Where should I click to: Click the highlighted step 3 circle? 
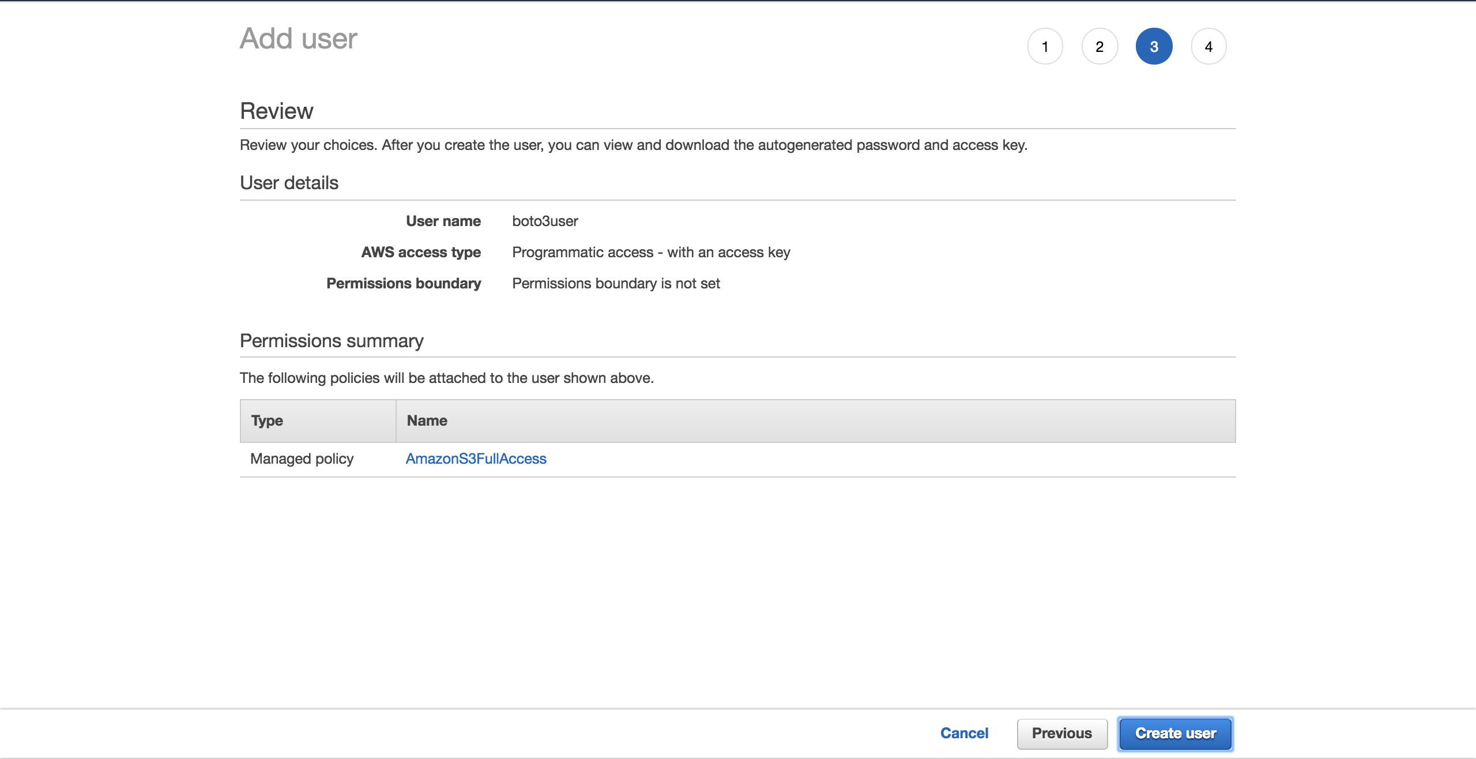click(x=1153, y=46)
